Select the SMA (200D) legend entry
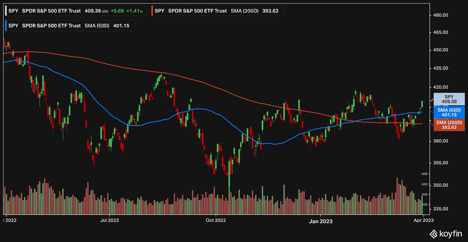 [x=217, y=11]
